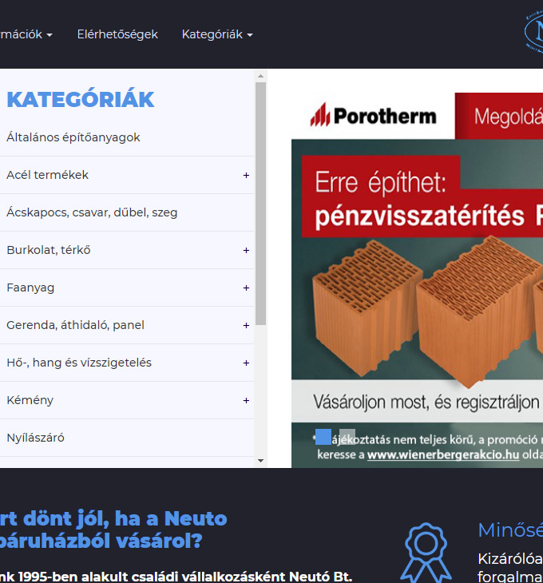The image size is (543, 583).
Task: Open Kémény category
Action: click(x=30, y=400)
